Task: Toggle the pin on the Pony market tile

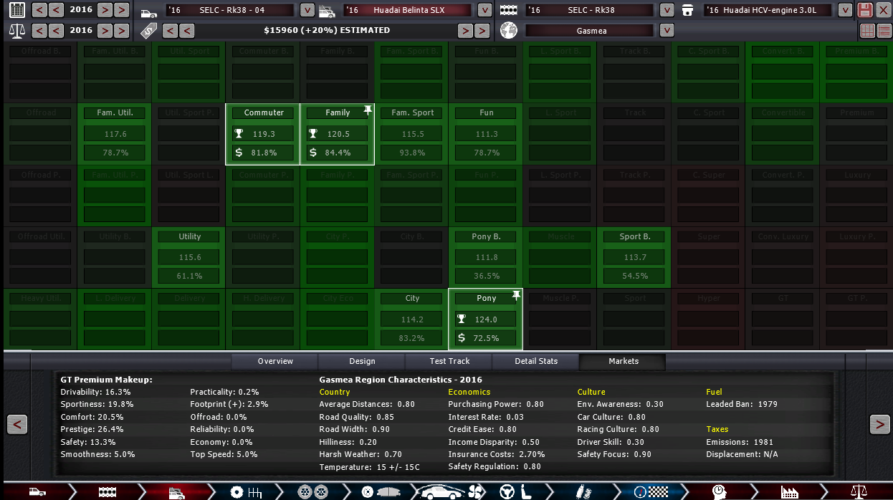Action: [515, 295]
